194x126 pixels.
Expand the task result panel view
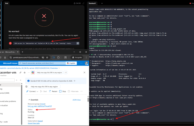point(84,3)
